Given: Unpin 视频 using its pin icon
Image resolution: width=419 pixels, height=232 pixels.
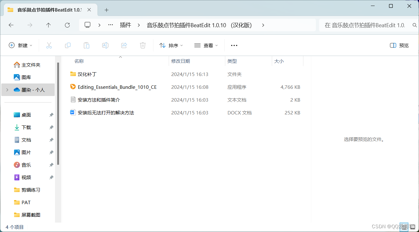Looking at the screenshot, I should (51, 177).
